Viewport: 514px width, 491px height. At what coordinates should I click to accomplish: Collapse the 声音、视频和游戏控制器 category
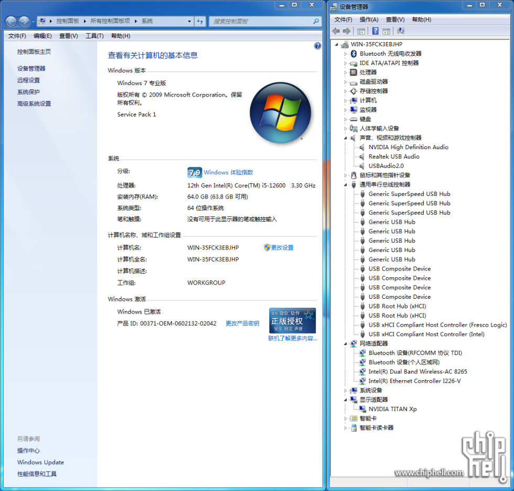coord(345,138)
